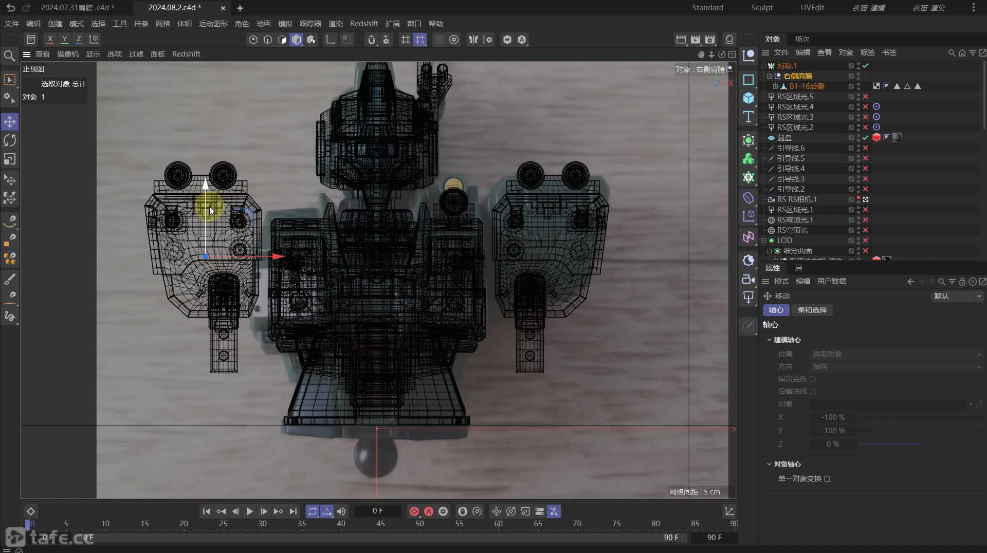
Task: Select the Move tool in left toolbar
Action: point(10,122)
